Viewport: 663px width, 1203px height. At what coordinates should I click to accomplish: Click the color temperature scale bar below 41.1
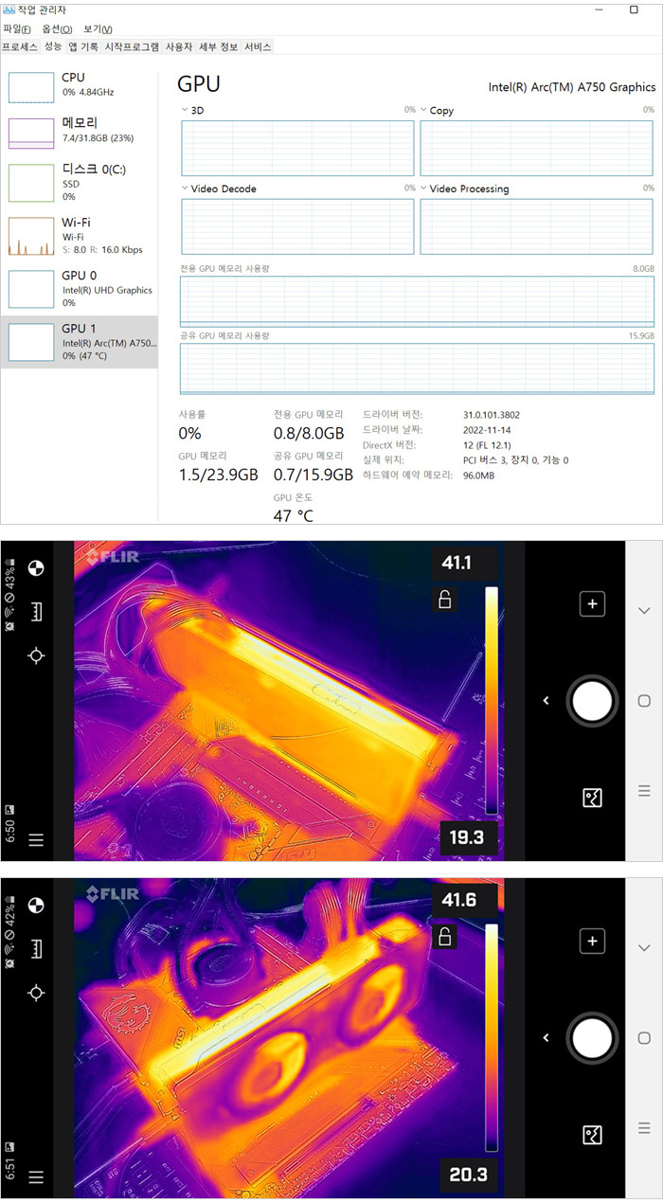(x=491, y=700)
